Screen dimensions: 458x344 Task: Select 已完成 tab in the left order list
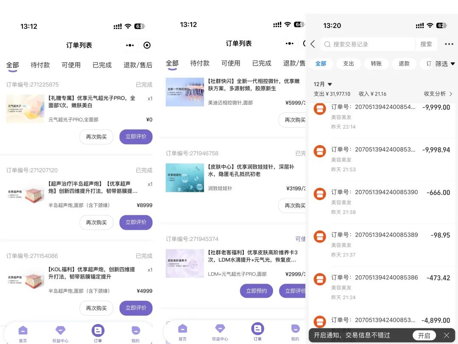(102, 65)
